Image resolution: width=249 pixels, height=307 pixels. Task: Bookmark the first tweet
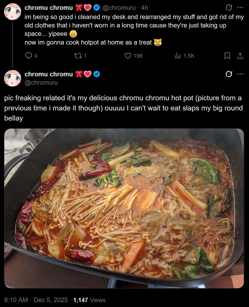click(227, 56)
